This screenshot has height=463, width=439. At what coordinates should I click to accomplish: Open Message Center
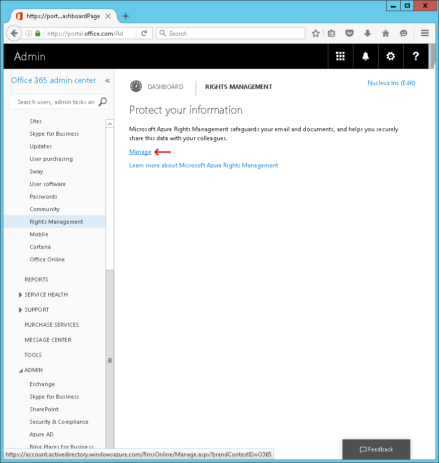pos(48,340)
